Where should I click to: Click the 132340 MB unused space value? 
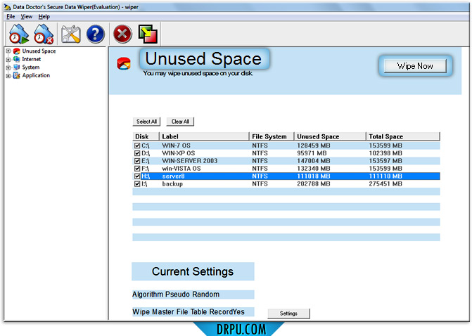click(314, 169)
